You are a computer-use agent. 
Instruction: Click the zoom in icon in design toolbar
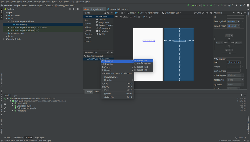pos(203,13)
